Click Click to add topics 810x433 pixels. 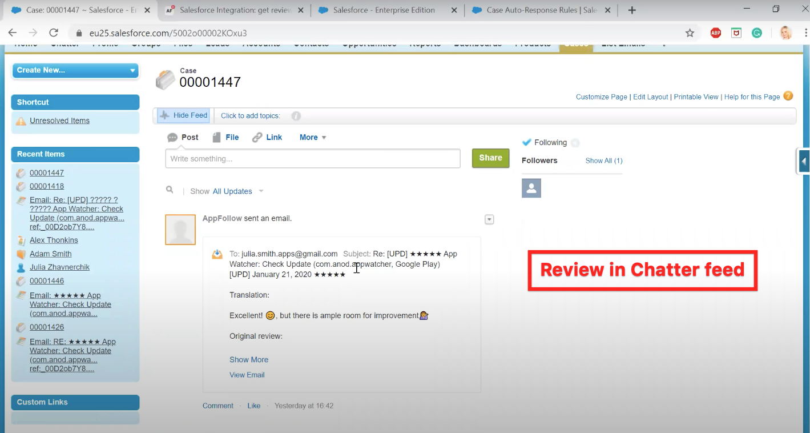pyautogui.click(x=251, y=115)
